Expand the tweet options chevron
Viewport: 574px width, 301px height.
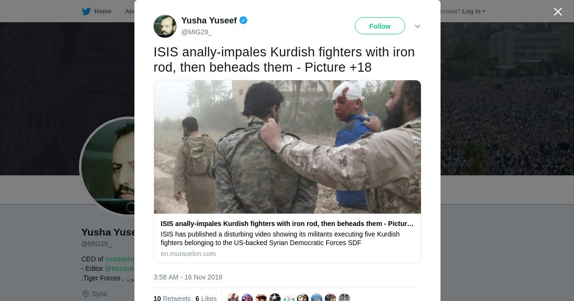(418, 26)
